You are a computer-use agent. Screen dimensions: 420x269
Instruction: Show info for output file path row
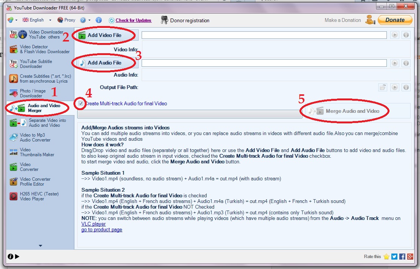coord(406,88)
